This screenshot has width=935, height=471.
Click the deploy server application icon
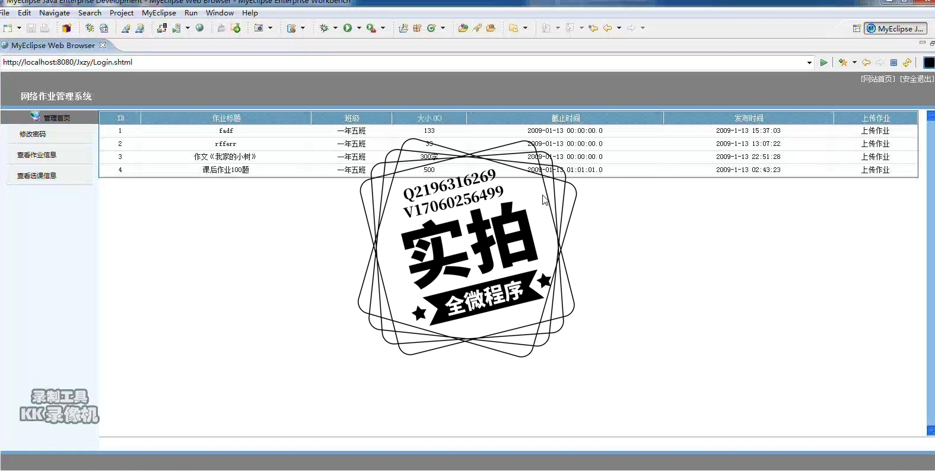point(162,28)
